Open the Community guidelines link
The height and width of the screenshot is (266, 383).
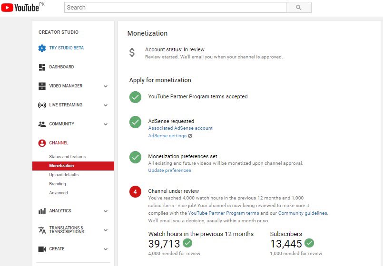click(x=303, y=213)
